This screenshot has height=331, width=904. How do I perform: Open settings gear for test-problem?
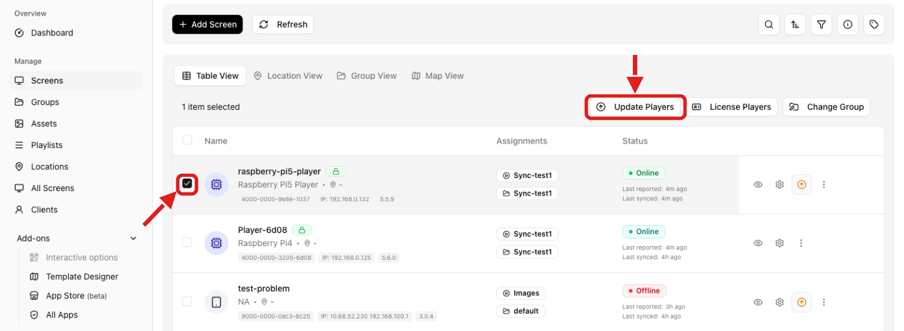(780, 302)
